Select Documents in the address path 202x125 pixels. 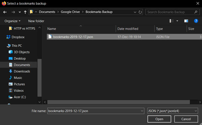tap(47, 12)
